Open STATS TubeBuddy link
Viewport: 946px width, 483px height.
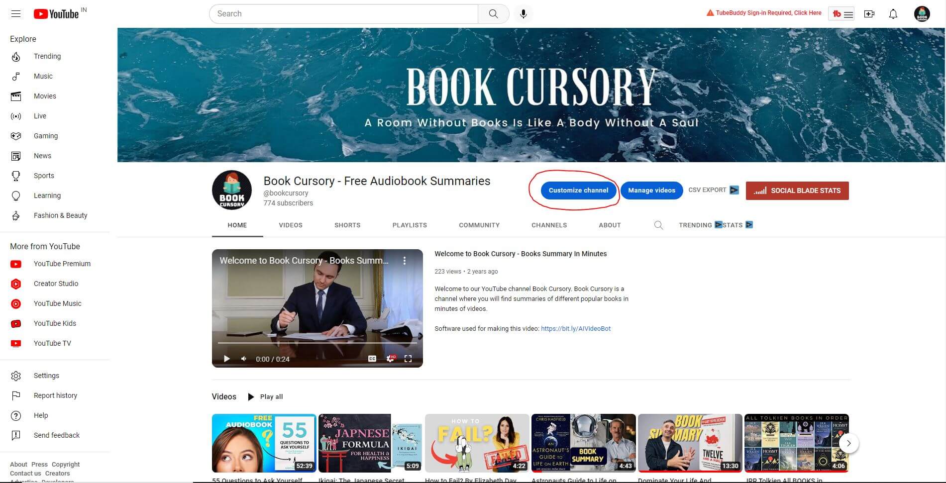click(x=737, y=225)
